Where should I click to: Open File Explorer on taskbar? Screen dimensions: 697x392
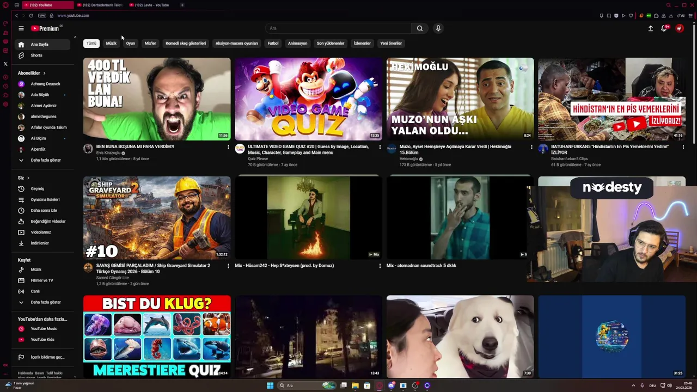tap(356, 385)
